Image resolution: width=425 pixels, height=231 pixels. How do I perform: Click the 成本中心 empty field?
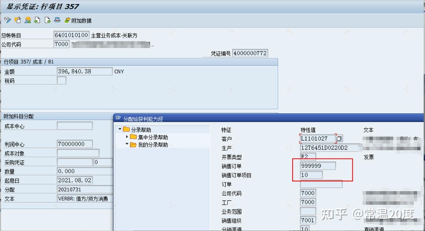(75, 125)
